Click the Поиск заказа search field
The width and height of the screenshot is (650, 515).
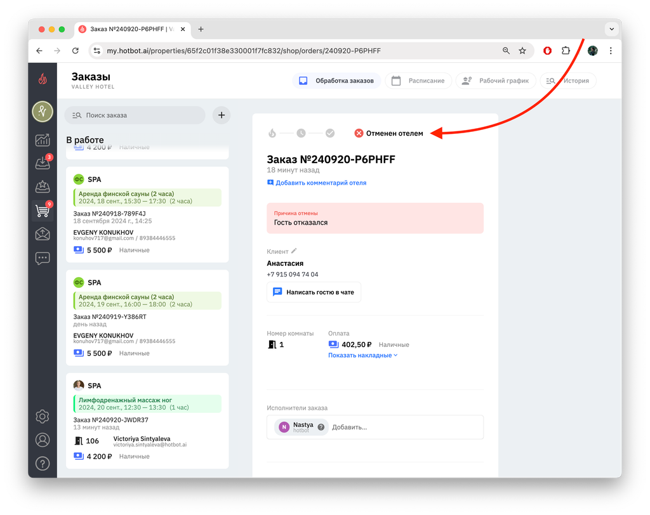(x=135, y=115)
